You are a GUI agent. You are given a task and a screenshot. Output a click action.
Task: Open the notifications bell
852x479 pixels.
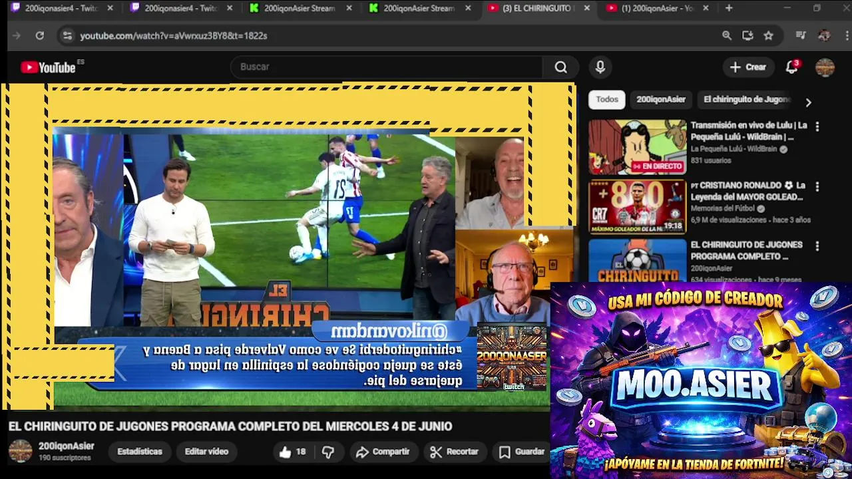coord(791,67)
